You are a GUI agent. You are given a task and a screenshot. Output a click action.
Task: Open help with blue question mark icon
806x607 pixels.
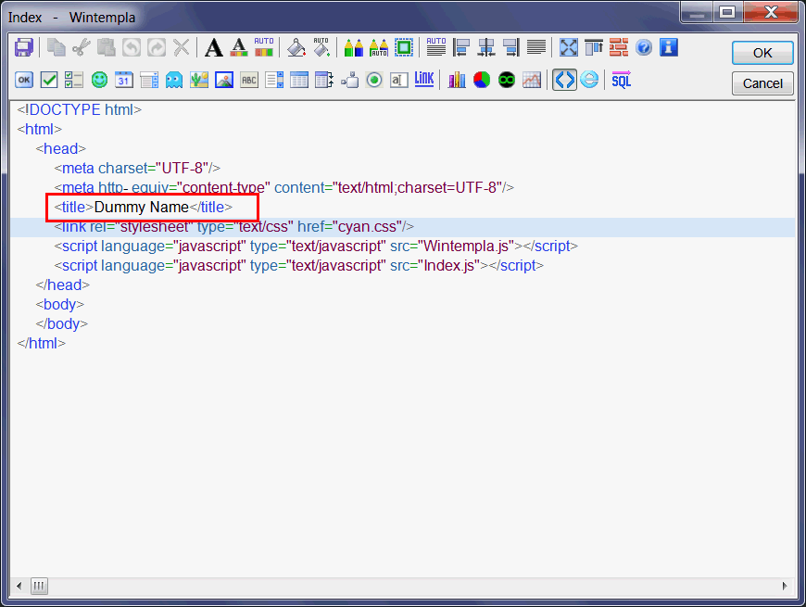tap(644, 48)
